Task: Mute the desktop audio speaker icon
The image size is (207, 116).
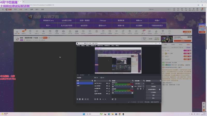Action: click(x=113, y=93)
